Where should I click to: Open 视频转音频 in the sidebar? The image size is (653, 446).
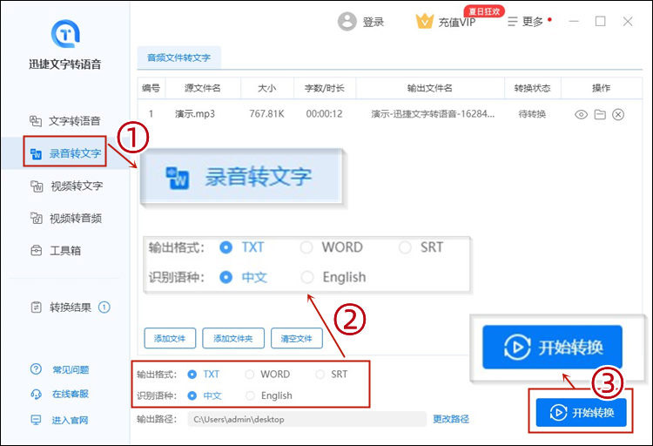(66, 218)
